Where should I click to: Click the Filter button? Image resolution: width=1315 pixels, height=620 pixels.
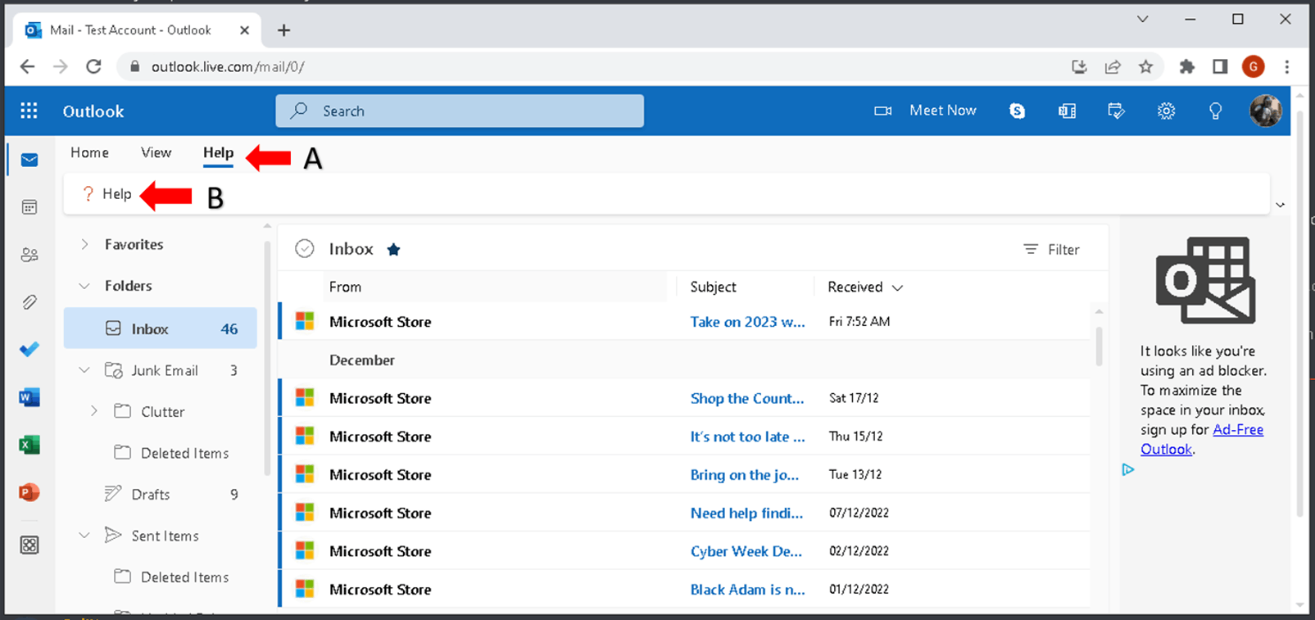pos(1051,250)
